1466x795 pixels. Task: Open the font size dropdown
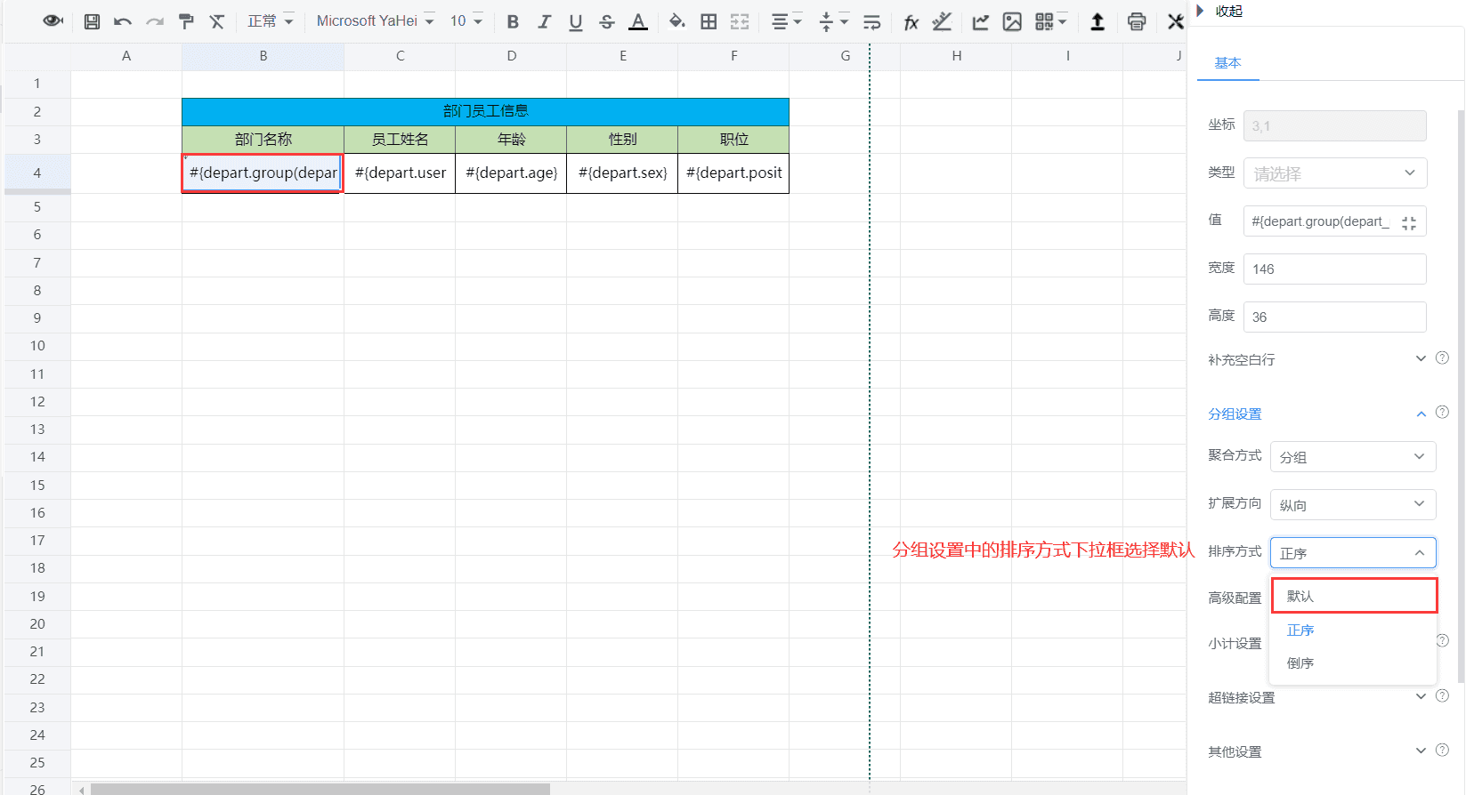coord(466,21)
